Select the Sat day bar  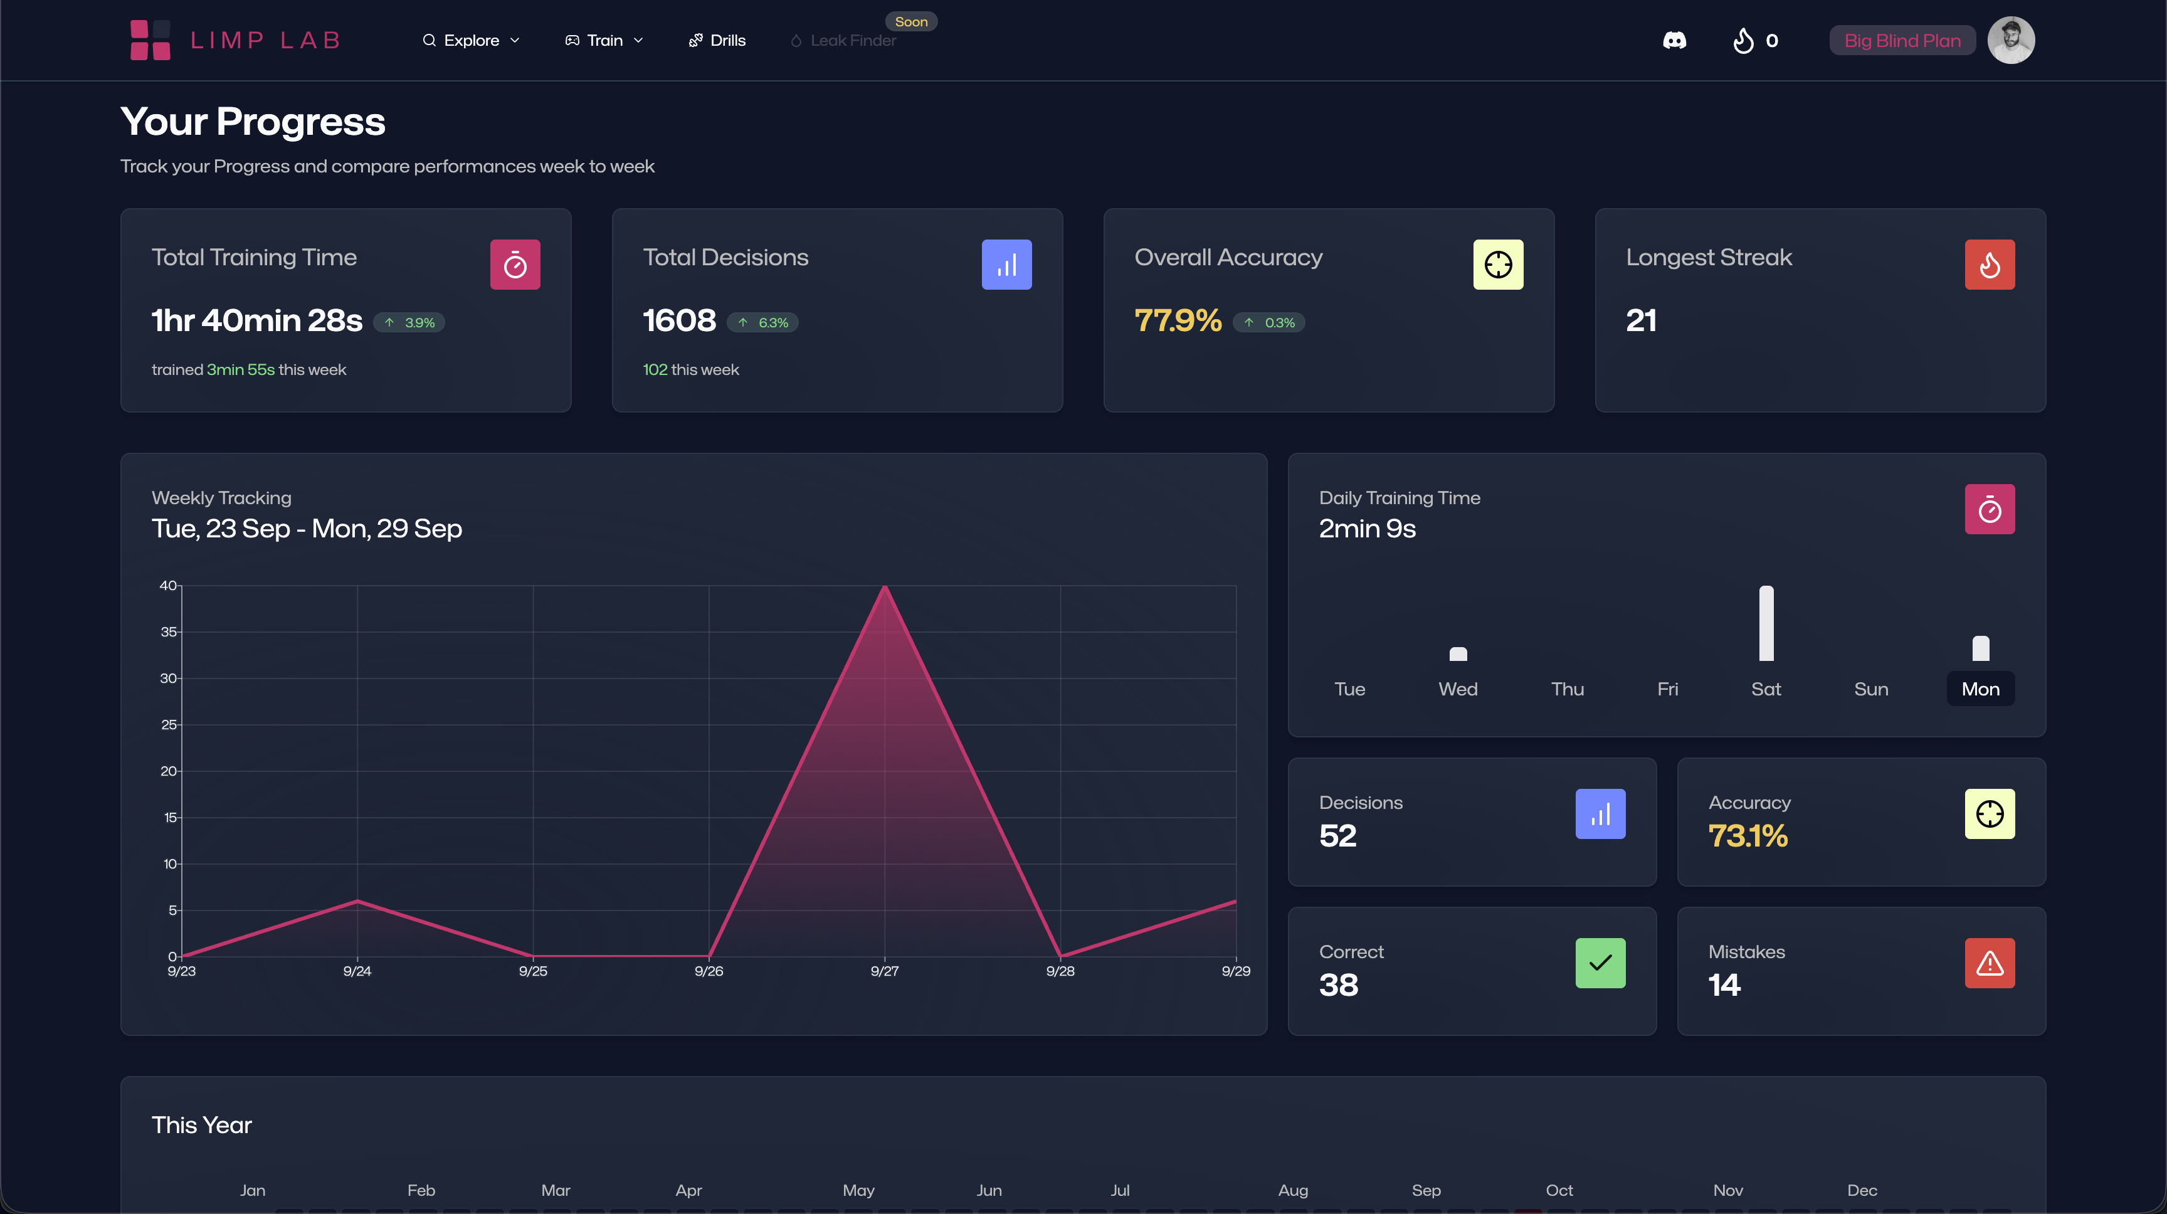pyautogui.click(x=1766, y=625)
